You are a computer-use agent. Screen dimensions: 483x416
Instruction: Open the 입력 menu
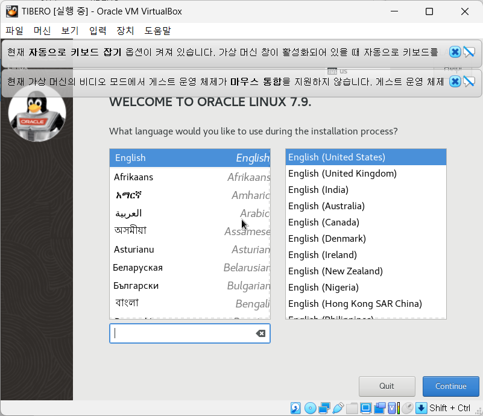point(98,31)
